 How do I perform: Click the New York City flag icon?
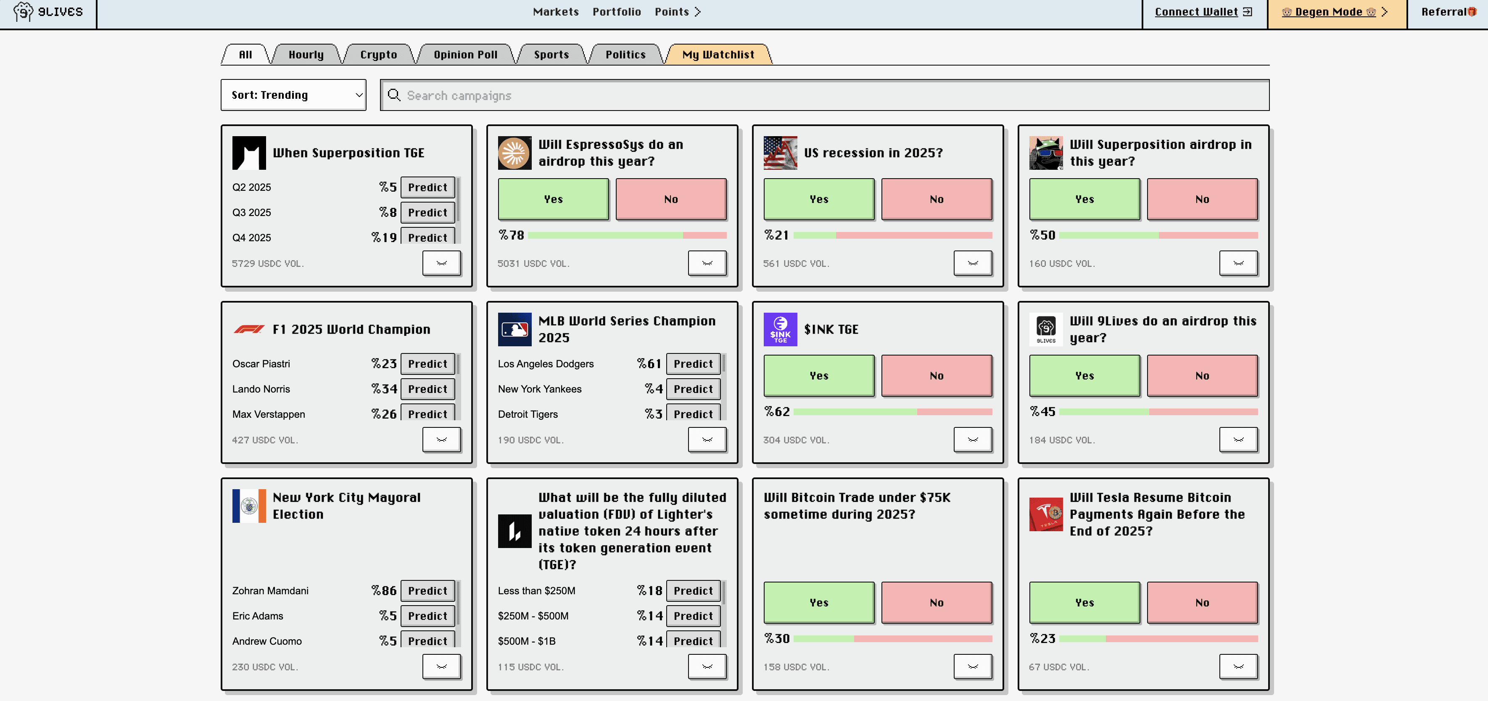point(249,506)
